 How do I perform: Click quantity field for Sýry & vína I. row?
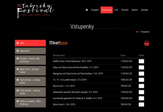141,86
